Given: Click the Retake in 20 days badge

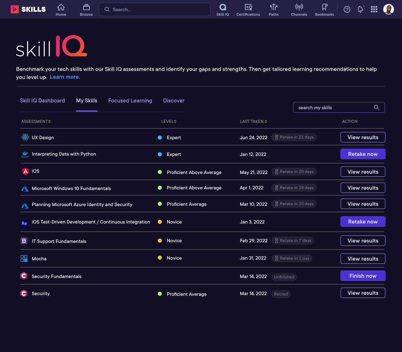Looking at the screenshot, I should [x=294, y=172].
